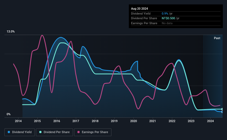The height and width of the screenshot is (140, 227).
Task: Toggle the Dividend Yield legend button
Action: 20,132
